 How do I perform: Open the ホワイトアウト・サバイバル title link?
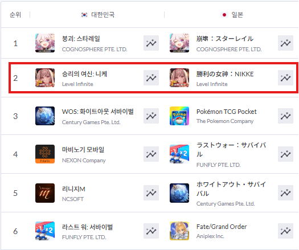tap(231, 189)
